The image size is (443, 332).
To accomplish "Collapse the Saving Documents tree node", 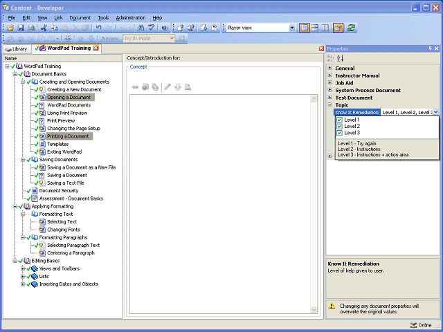I will 23,160.
